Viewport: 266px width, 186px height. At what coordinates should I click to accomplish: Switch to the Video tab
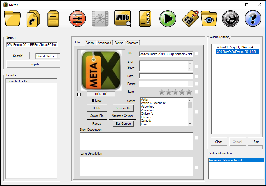pyautogui.click(x=90, y=43)
